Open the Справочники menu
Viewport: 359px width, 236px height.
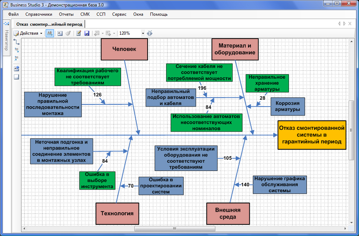[39, 14]
